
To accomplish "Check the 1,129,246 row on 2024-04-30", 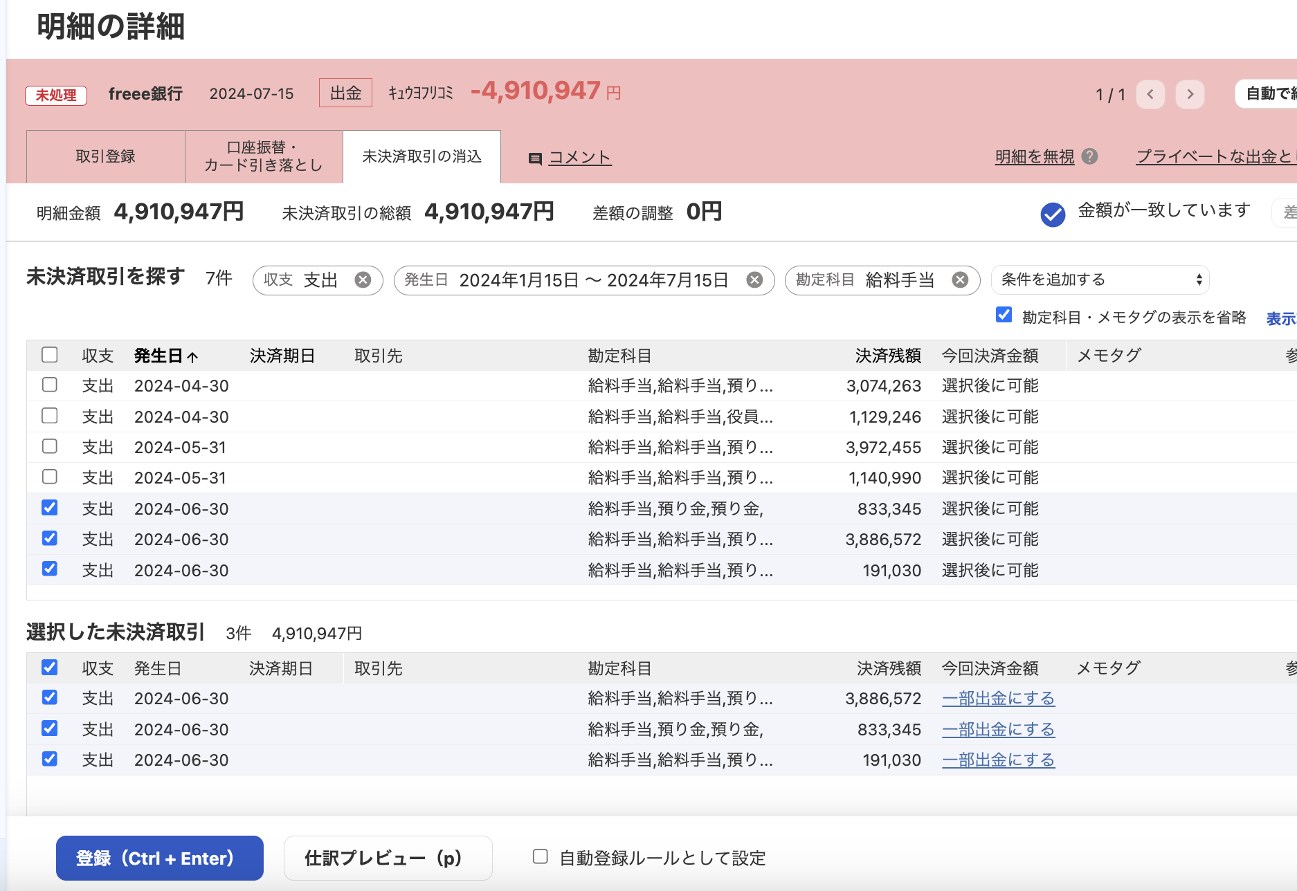I will (x=49, y=416).
